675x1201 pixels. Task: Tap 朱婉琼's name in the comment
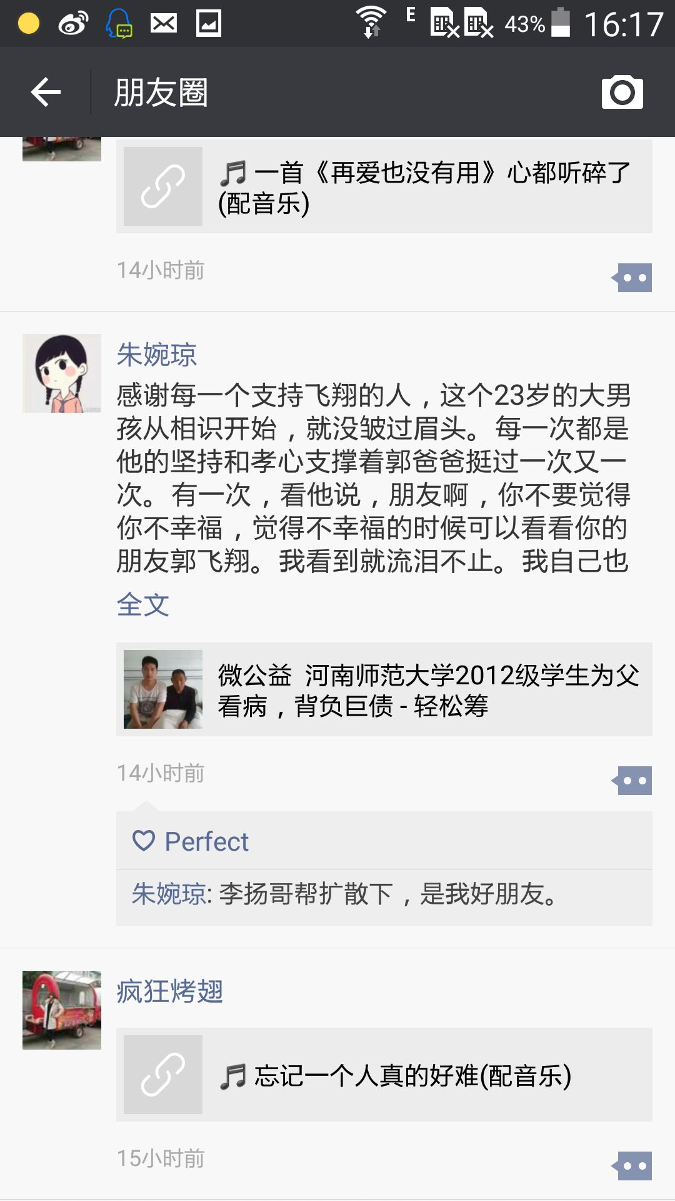pyautogui.click(x=169, y=894)
